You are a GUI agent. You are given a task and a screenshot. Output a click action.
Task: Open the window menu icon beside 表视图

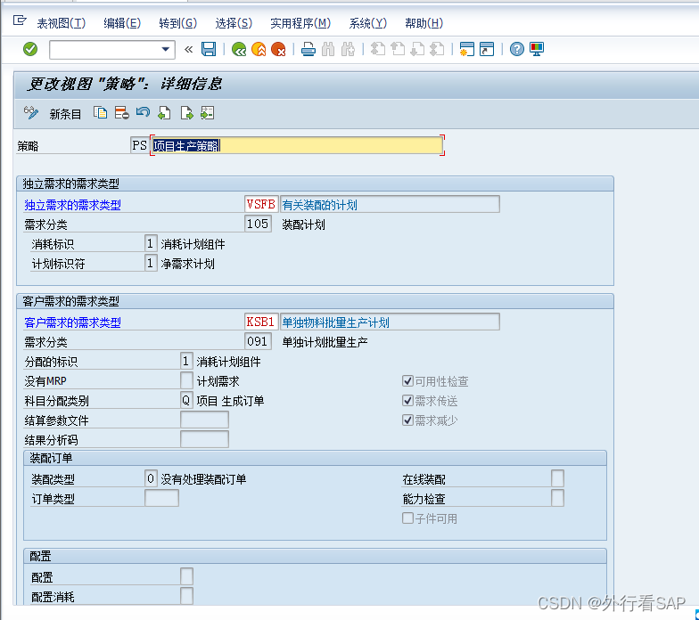point(20,20)
